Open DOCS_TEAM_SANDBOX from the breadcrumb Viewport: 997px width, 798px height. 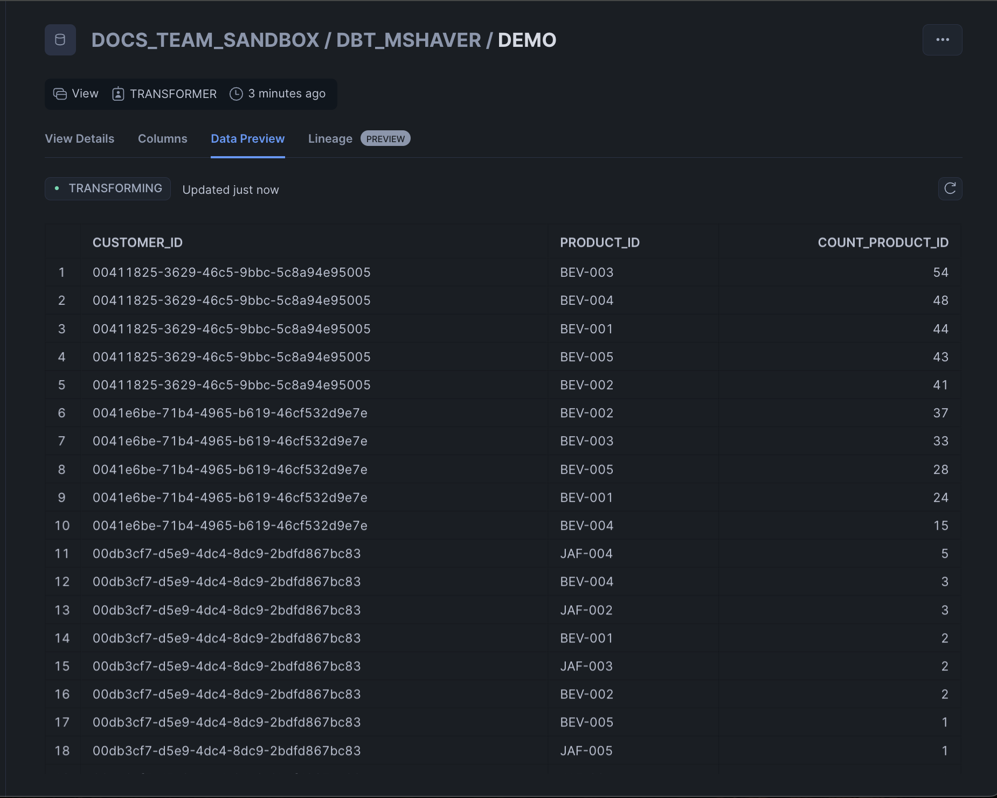coord(206,40)
